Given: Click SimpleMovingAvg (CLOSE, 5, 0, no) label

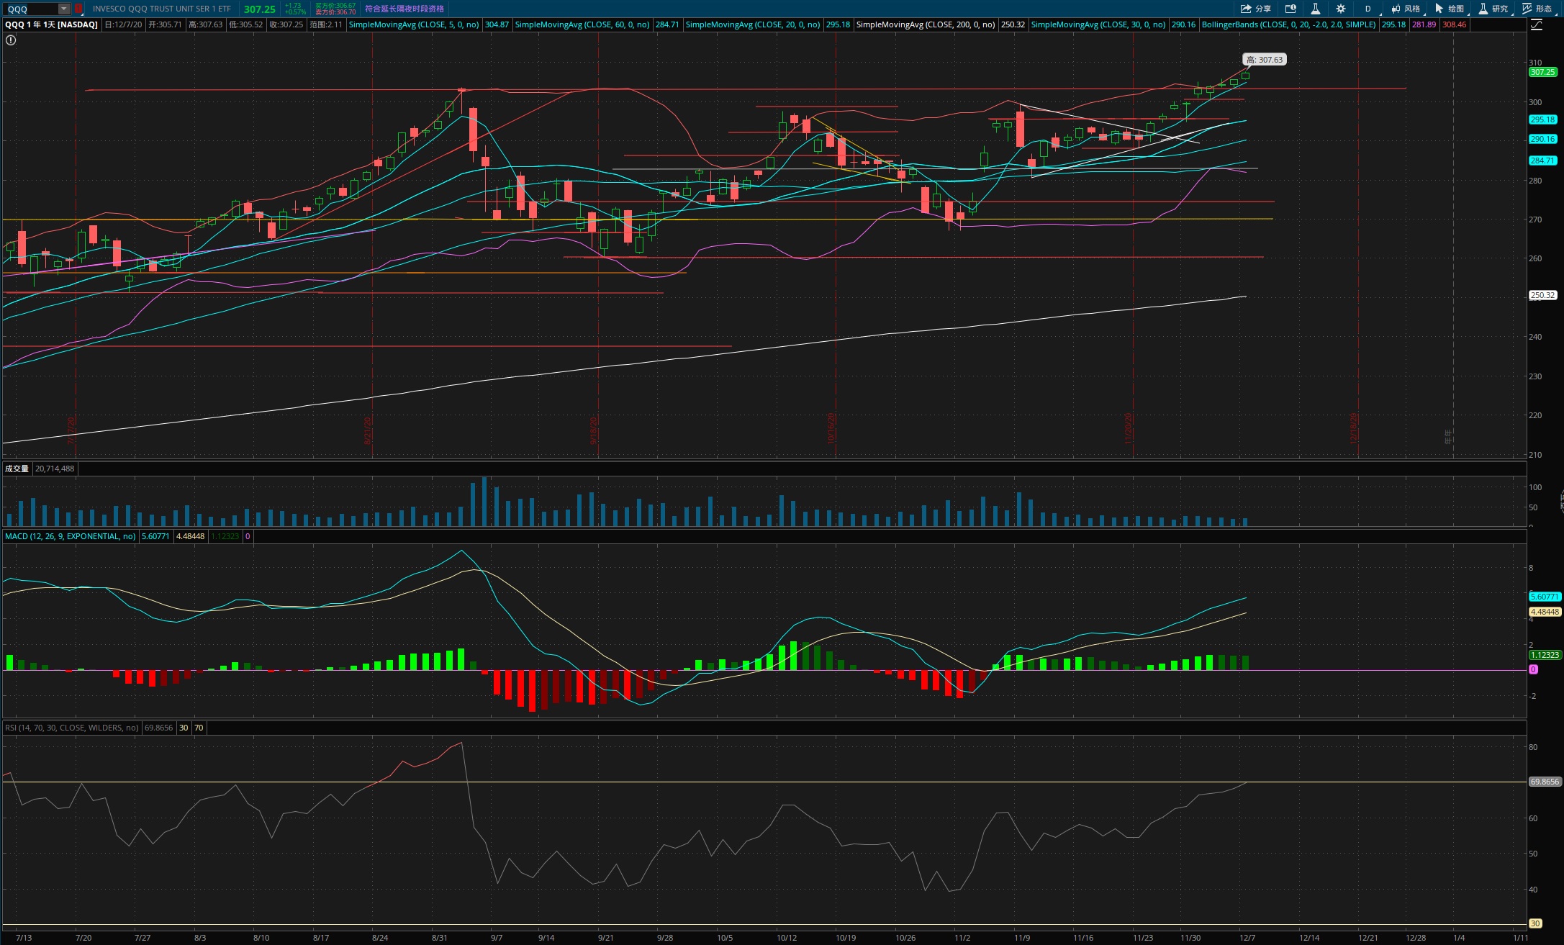Looking at the screenshot, I should (x=414, y=24).
